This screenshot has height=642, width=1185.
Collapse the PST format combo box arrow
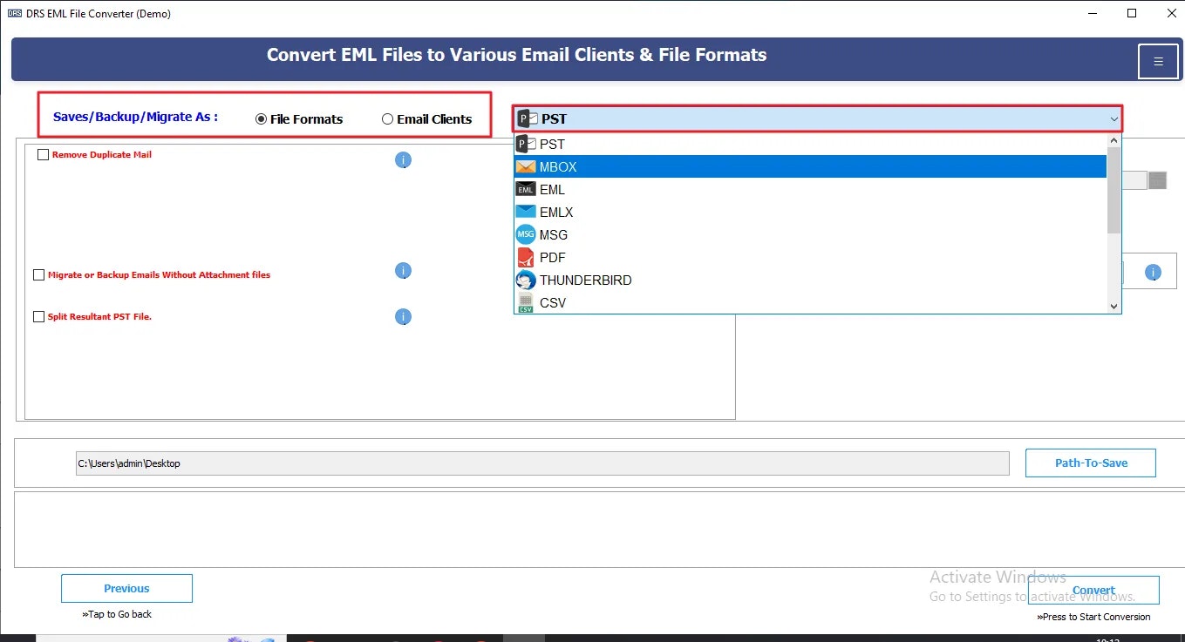(x=1113, y=118)
